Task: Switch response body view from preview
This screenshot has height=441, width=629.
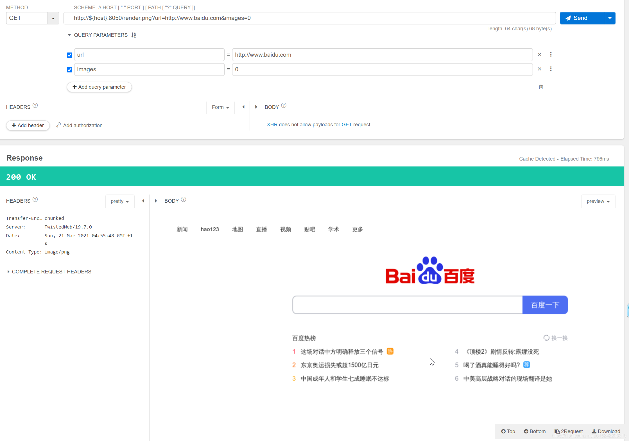Action: [598, 201]
